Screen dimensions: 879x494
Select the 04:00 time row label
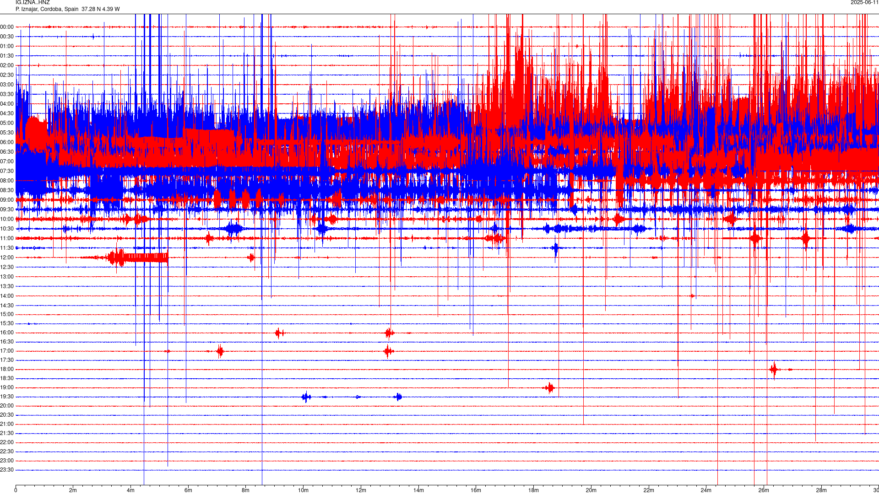pyautogui.click(x=7, y=104)
